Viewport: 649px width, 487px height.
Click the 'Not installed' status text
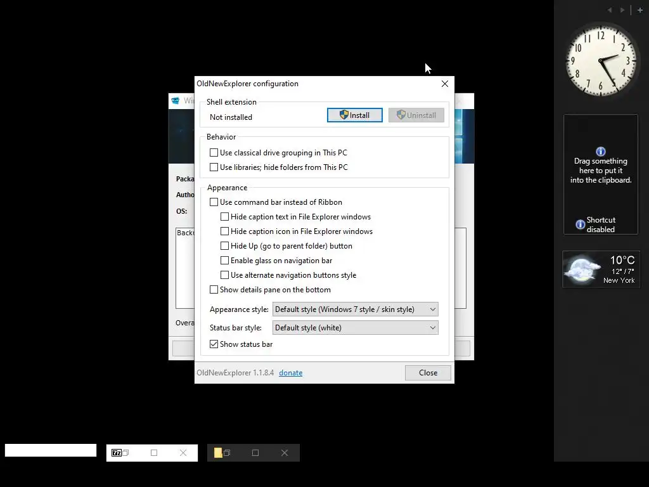click(x=231, y=117)
